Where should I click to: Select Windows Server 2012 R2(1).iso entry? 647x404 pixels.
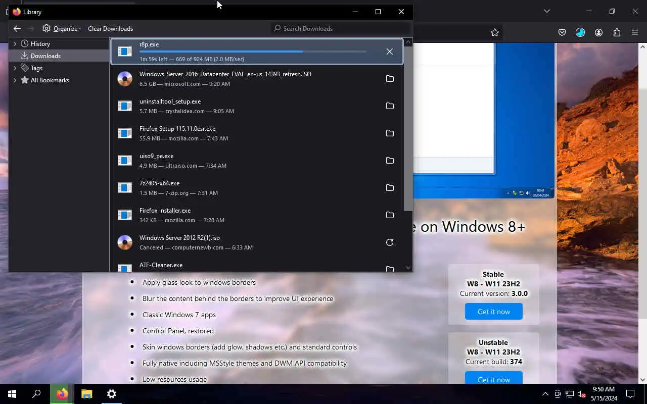click(257, 242)
